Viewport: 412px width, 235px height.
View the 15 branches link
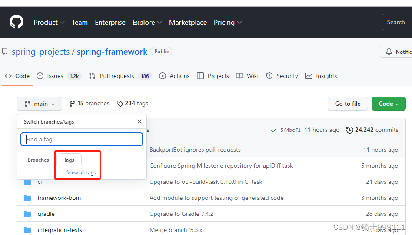pyautogui.click(x=90, y=104)
